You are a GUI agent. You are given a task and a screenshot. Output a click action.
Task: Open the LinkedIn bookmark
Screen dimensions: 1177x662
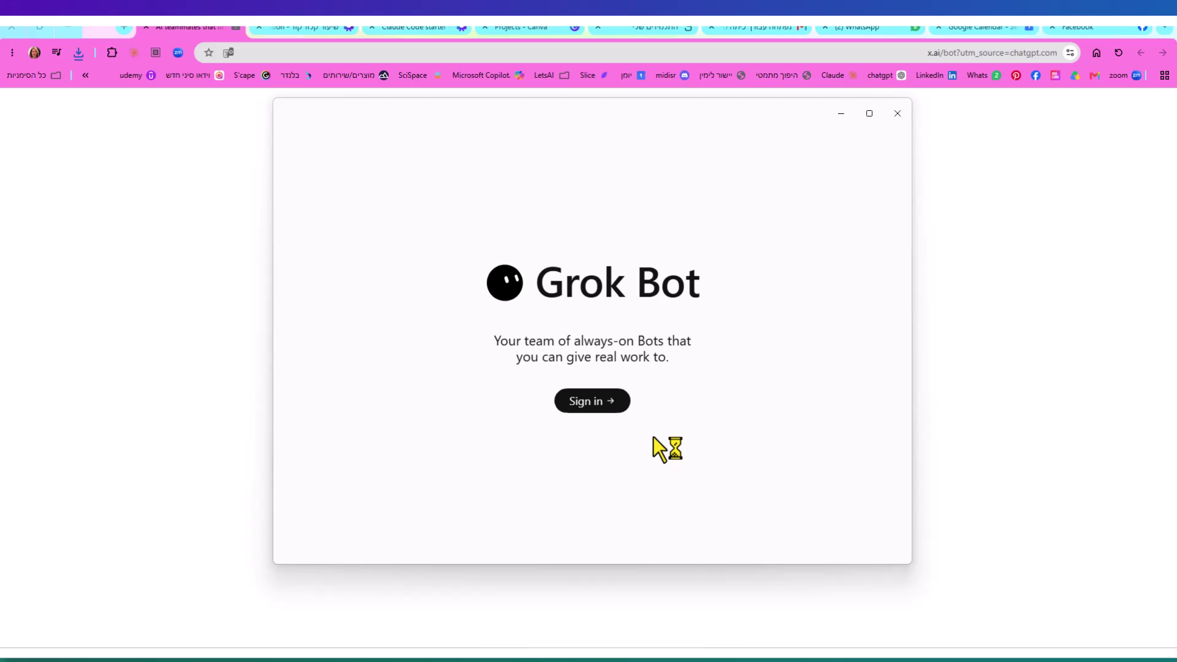tap(936, 75)
